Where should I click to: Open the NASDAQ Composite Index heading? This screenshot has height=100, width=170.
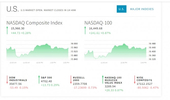tap(35, 23)
